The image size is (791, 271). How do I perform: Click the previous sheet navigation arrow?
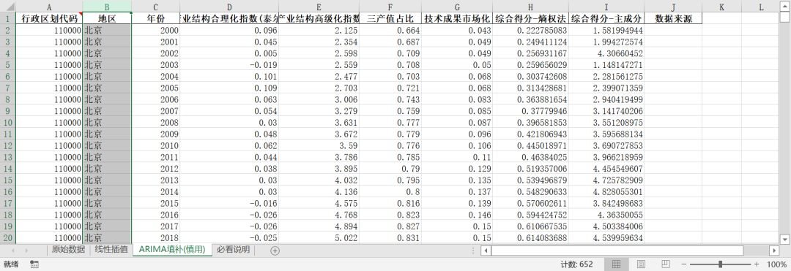[x=12, y=250]
